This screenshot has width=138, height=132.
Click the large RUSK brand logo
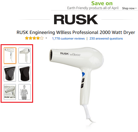76,19
